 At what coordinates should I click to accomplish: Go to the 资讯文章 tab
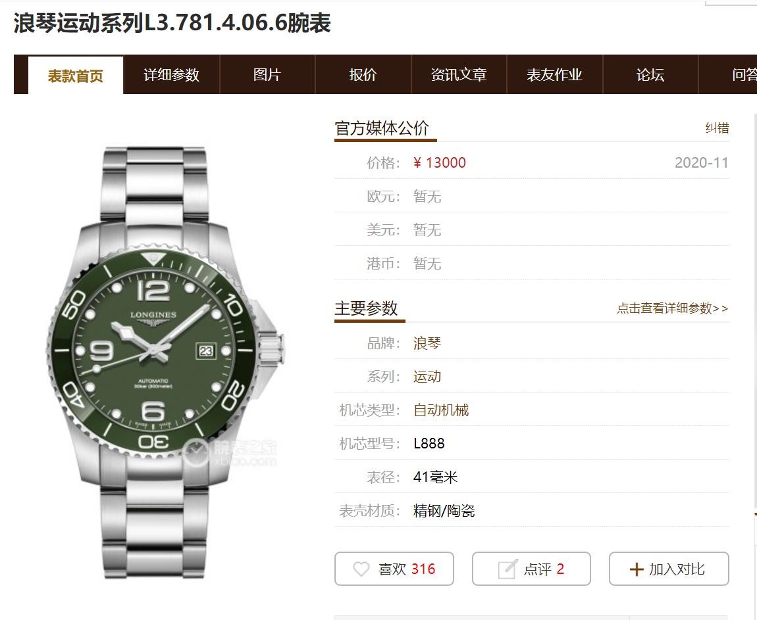459,75
